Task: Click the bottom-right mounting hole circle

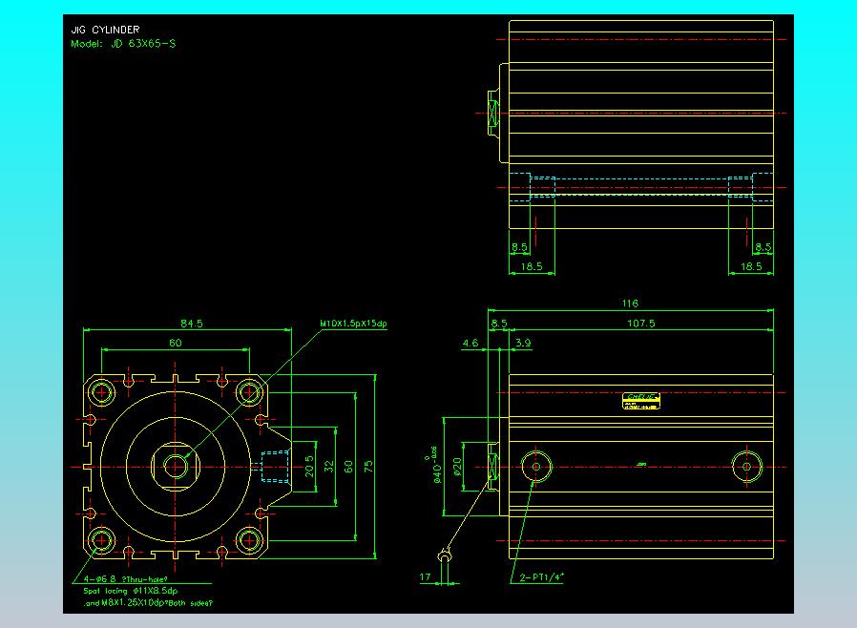Action: tap(250, 540)
